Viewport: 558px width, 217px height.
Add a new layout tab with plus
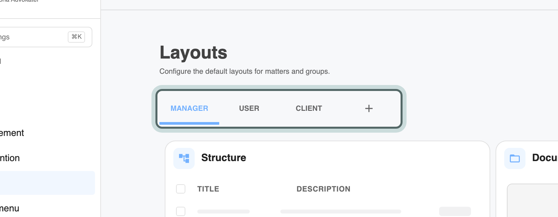coord(369,108)
